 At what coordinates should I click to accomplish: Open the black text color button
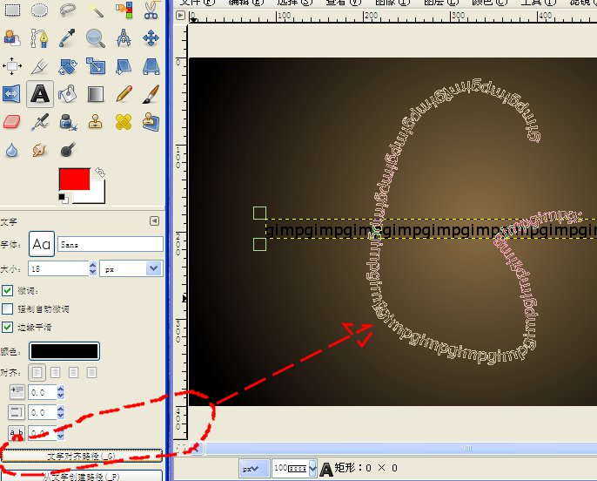(x=64, y=351)
